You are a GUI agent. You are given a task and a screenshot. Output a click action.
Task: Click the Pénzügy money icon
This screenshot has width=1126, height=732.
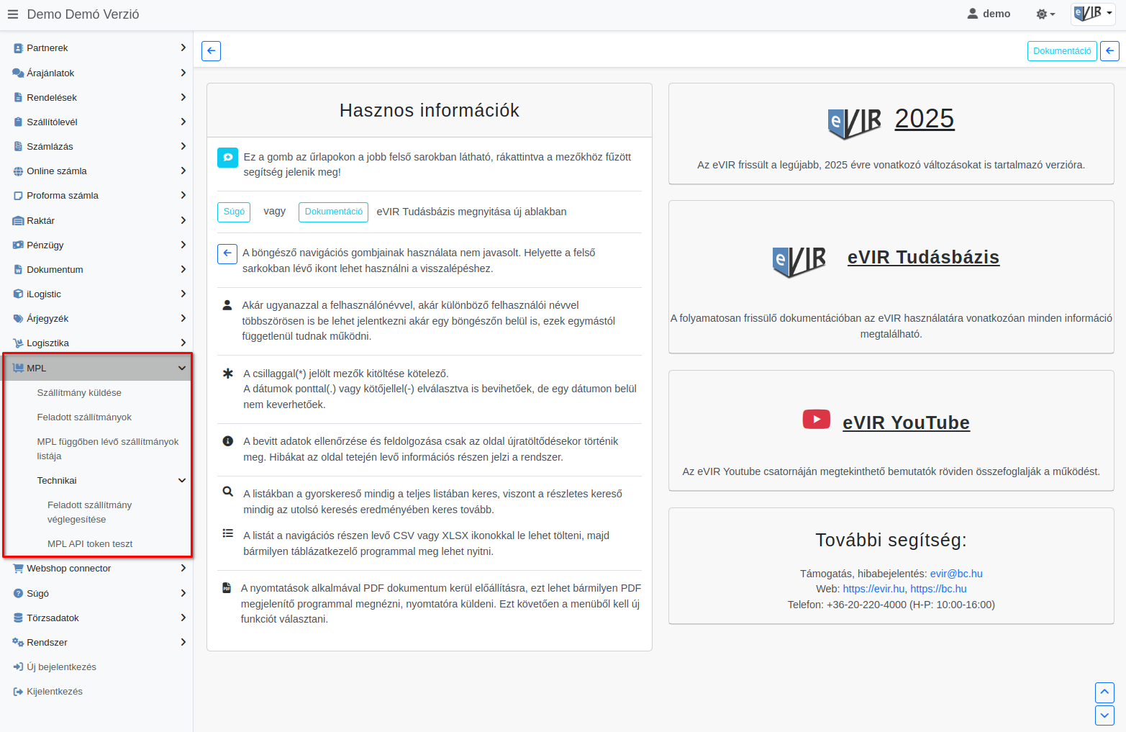(18, 245)
